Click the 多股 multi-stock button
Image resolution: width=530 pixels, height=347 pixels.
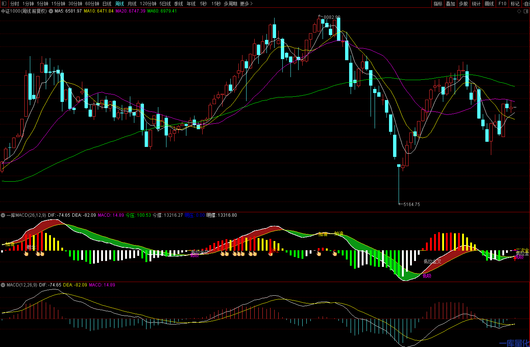464,4
